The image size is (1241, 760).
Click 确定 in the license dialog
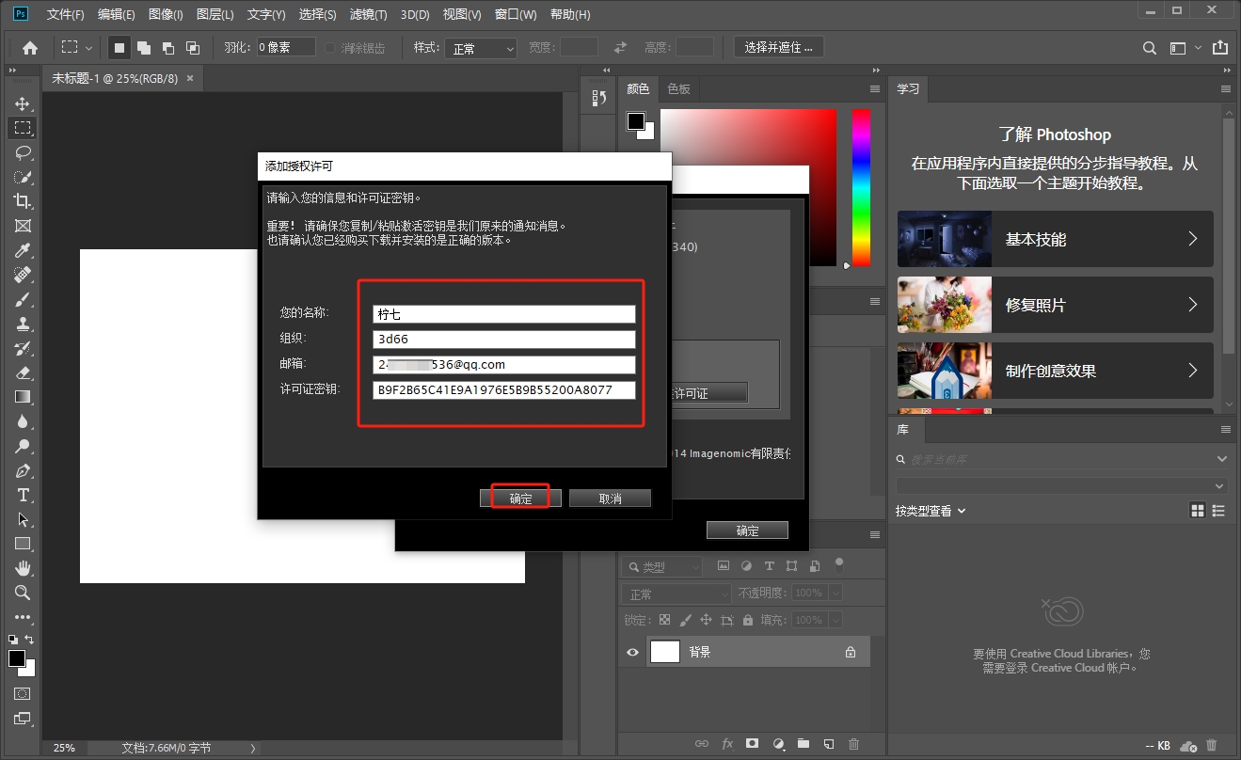(x=520, y=499)
